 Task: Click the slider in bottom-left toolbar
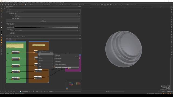click(68, 91)
